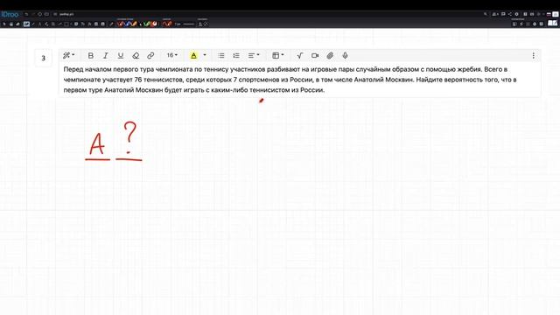560x315 pixels.
Task: Select the IDroo eraser tool
Action: point(17,24)
